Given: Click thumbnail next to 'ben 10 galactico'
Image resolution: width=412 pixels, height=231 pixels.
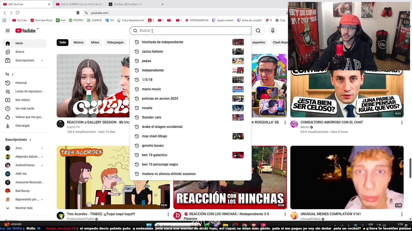Looking at the screenshot, I should [238, 155].
